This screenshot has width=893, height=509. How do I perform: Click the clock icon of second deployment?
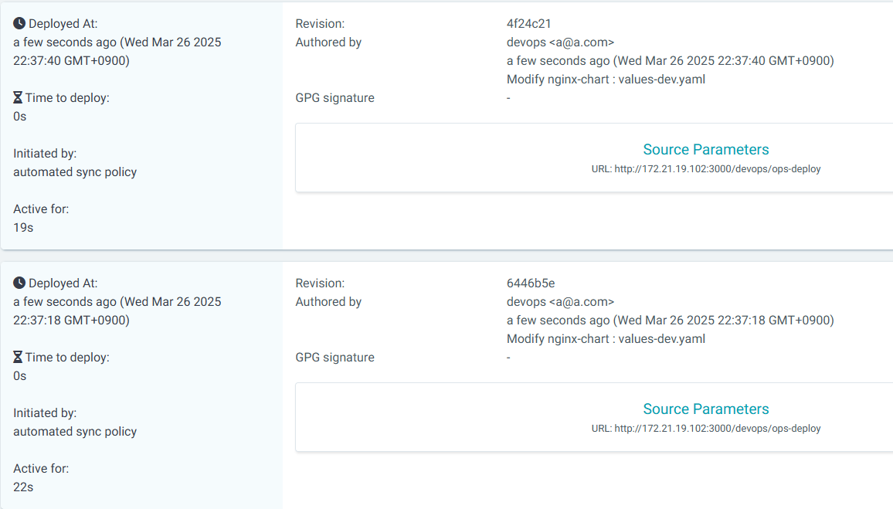pos(19,283)
